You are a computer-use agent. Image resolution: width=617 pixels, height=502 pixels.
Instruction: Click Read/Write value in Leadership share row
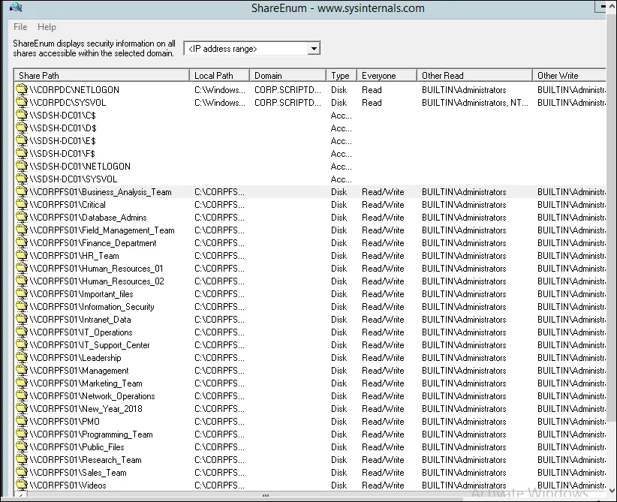(383, 358)
